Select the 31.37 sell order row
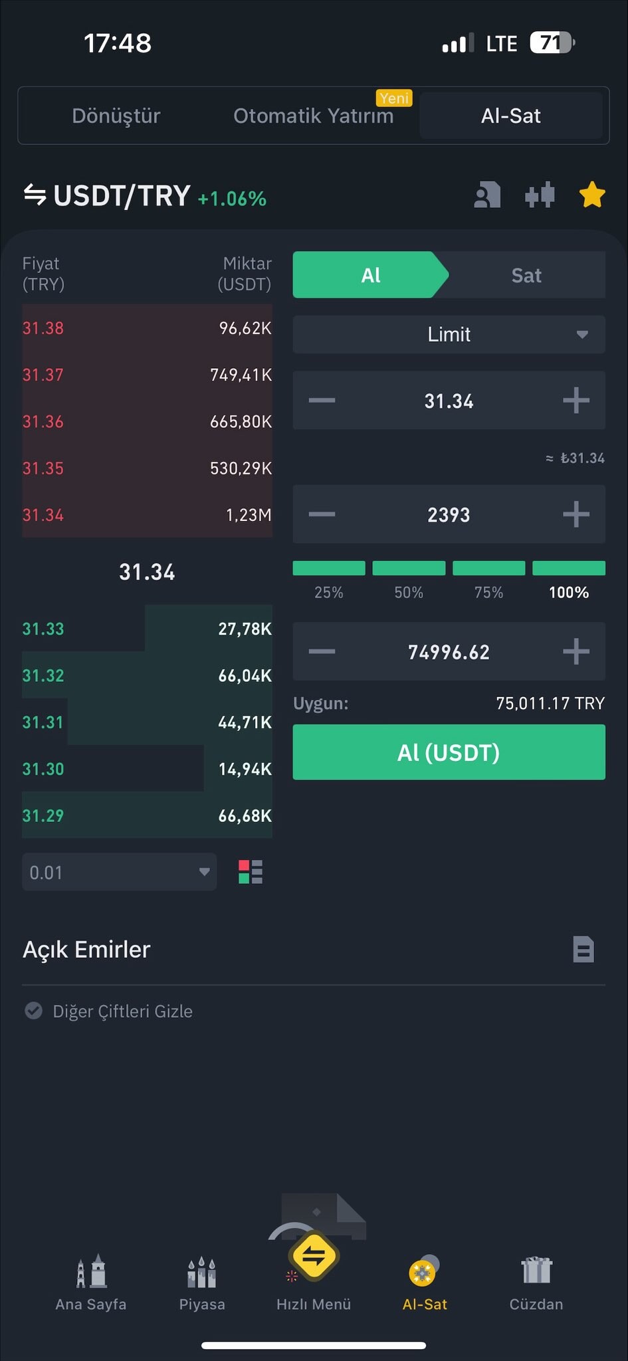 tap(147, 375)
